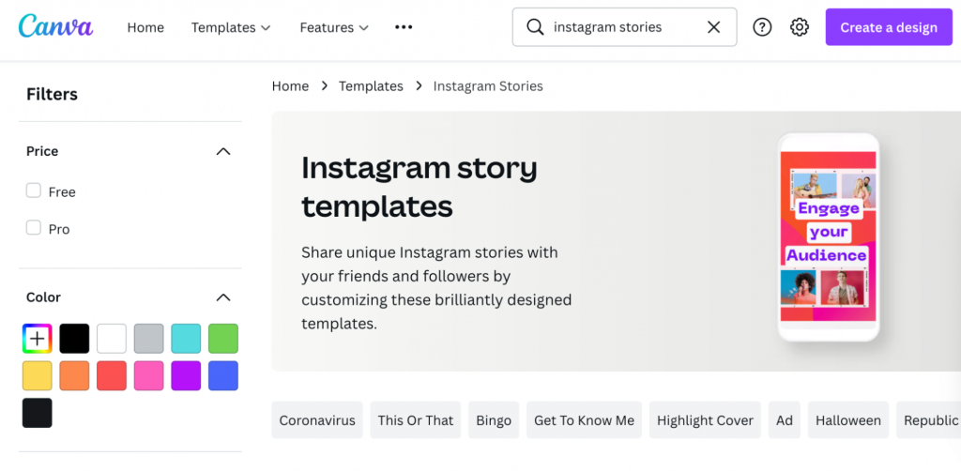The image size is (961, 471).
Task: Click the instagram stories search field
Action: pyautogui.click(x=624, y=27)
